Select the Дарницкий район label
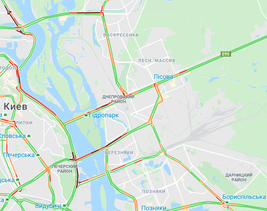 coord(239,177)
